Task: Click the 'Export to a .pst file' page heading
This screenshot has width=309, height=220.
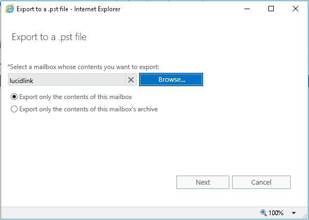Action: (49, 37)
